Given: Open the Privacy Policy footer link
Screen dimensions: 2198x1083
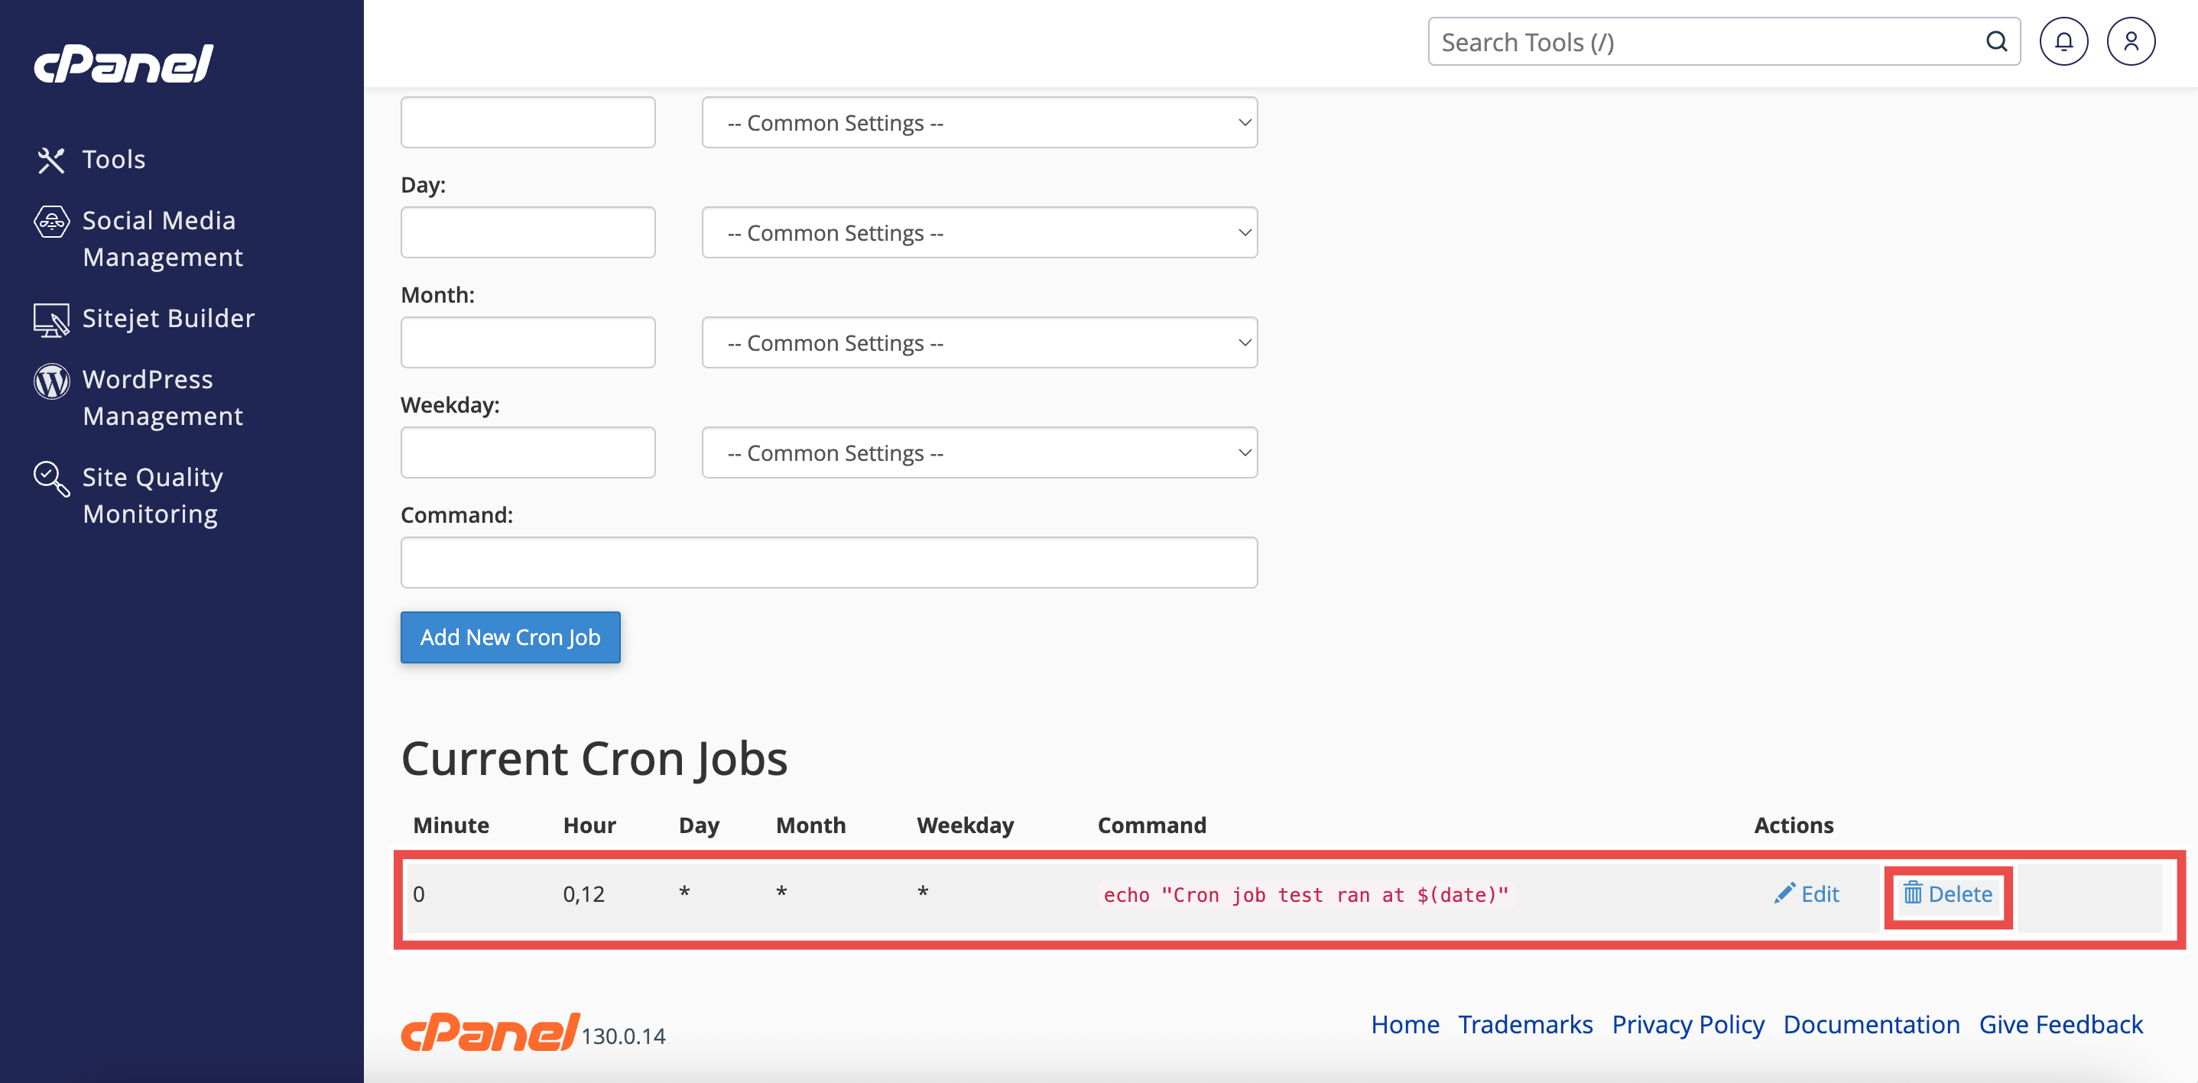Looking at the screenshot, I should (1688, 1024).
